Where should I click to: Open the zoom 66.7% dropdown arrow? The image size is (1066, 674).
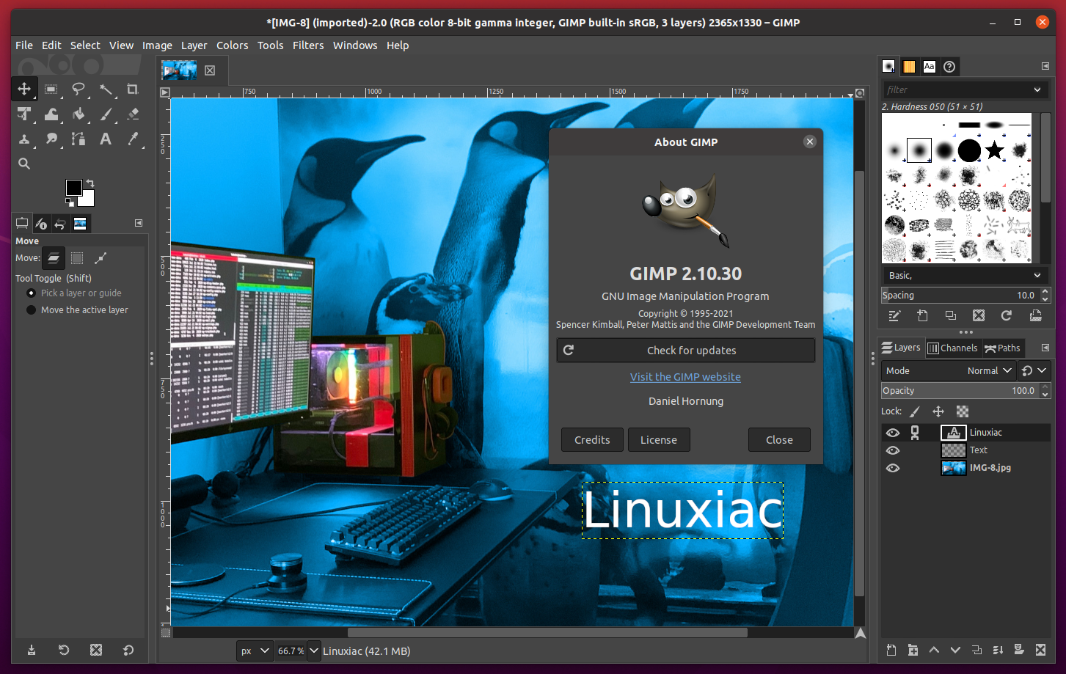pyautogui.click(x=313, y=651)
